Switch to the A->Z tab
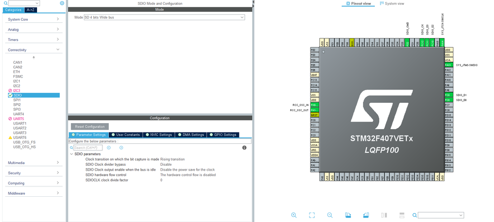The image size is (494, 222). [x=31, y=10]
